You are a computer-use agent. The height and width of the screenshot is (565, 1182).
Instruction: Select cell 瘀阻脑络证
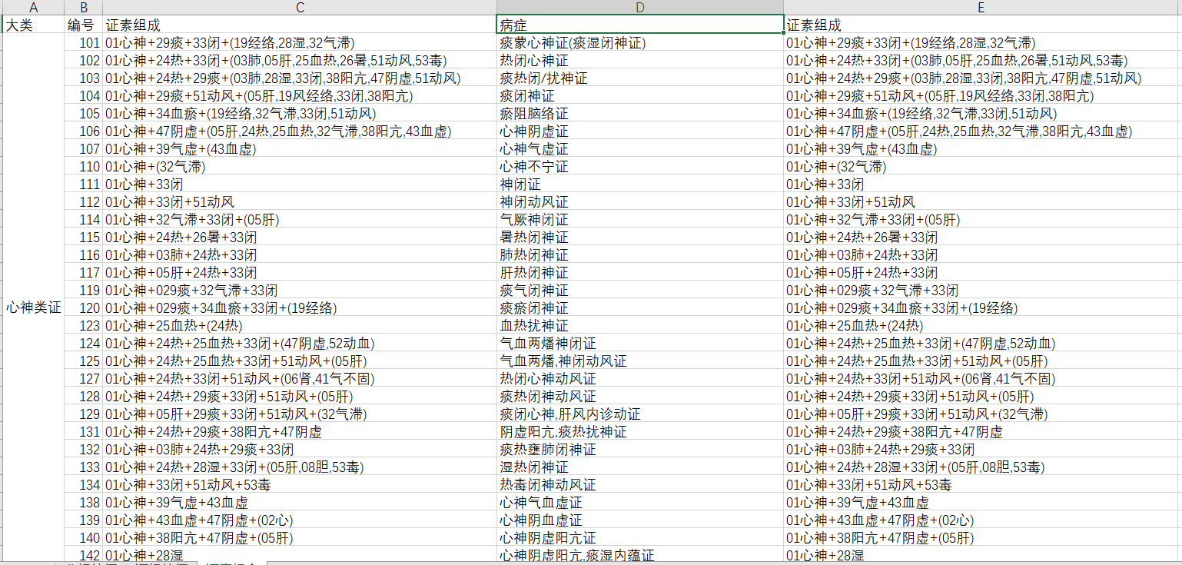(x=640, y=114)
